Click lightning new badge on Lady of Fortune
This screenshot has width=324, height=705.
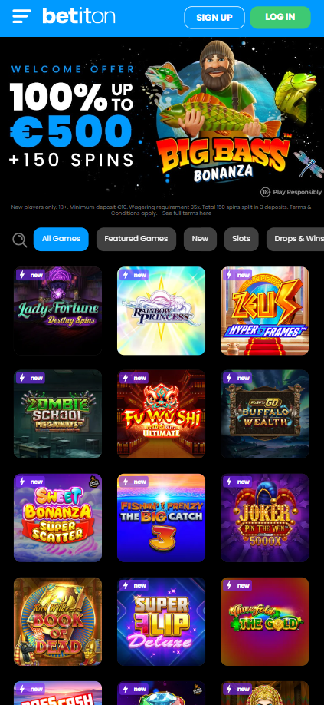pyautogui.click(x=31, y=275)
